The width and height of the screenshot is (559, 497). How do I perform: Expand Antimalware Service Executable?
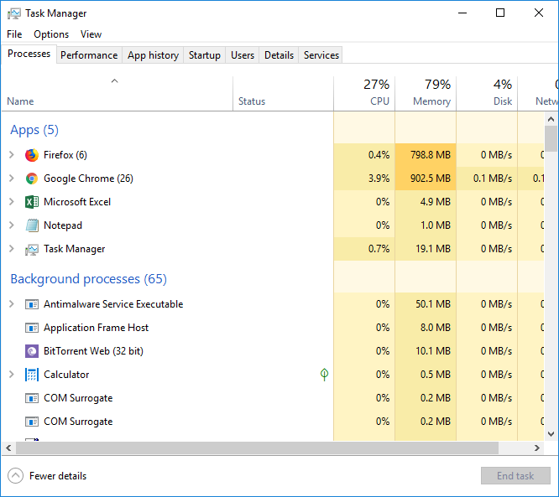pyautogui.click(x=12, y=304)
